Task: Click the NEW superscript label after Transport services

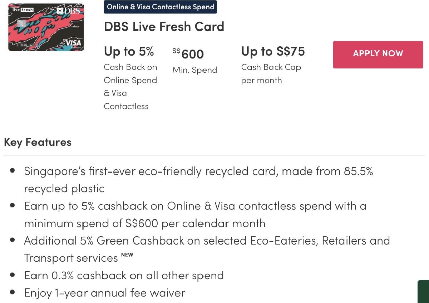Action: [127, 255]
